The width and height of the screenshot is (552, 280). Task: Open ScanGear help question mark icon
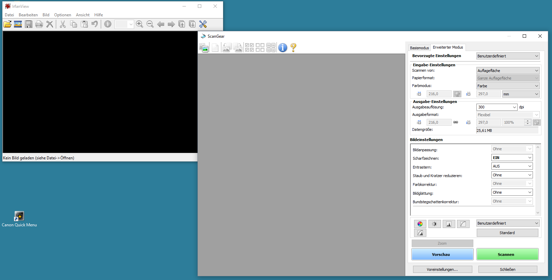(x=293, y=48)
